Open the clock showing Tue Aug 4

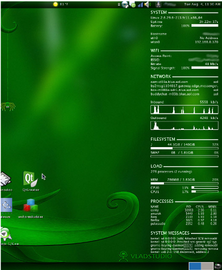(x=202, y=4)
